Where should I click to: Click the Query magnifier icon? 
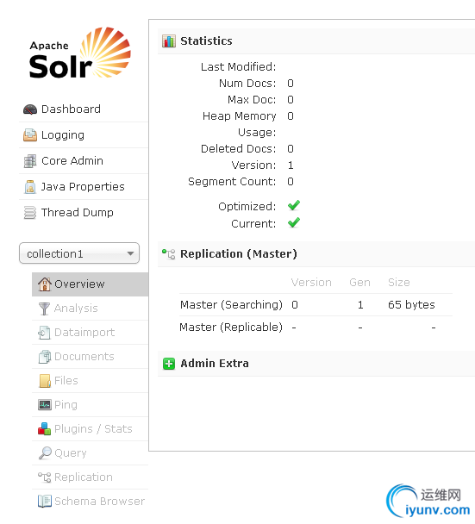coord(45,453)
